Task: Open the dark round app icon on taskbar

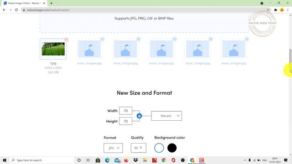Action: tap(182, 160)
